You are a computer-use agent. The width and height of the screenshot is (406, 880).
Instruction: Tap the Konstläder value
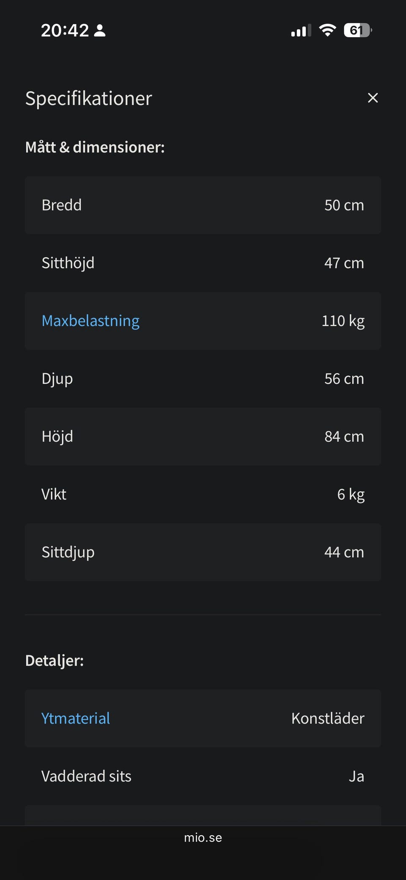tap(328, 718)
